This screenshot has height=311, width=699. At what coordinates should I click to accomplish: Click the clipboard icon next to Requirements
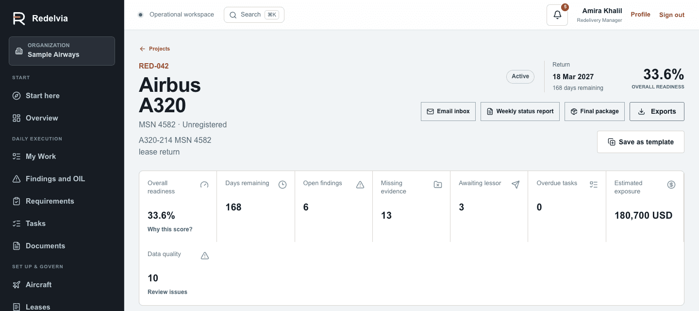(x=17, y=201)
